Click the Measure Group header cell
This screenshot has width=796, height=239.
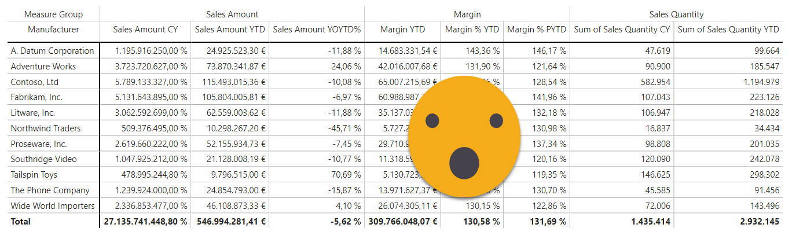point(53,14)
